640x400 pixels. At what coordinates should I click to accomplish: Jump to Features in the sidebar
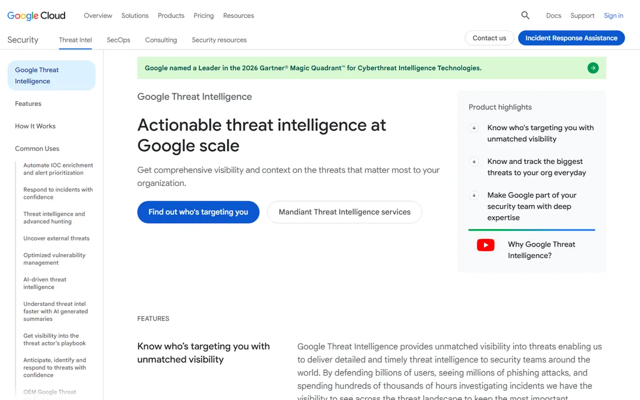coord(28,103)
